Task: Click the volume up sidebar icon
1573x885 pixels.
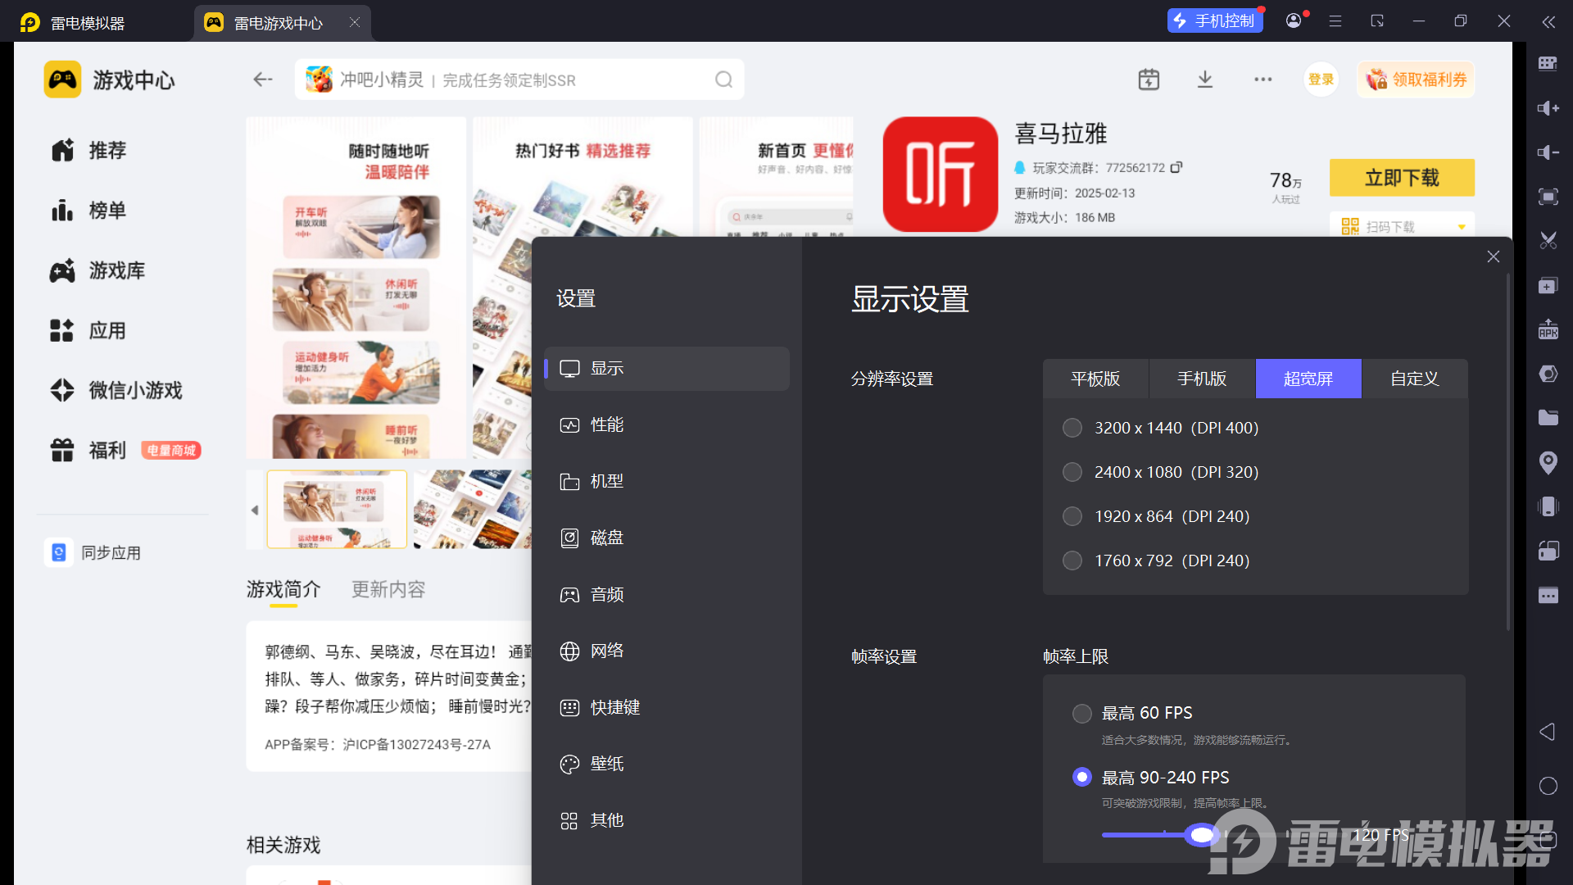Action: coord(1548,108)
